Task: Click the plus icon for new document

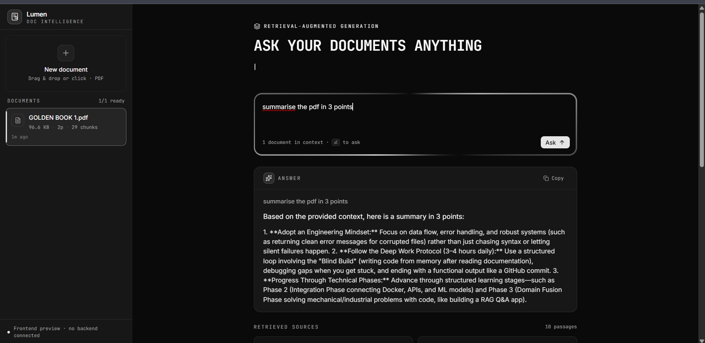Action: coord(66,53)
